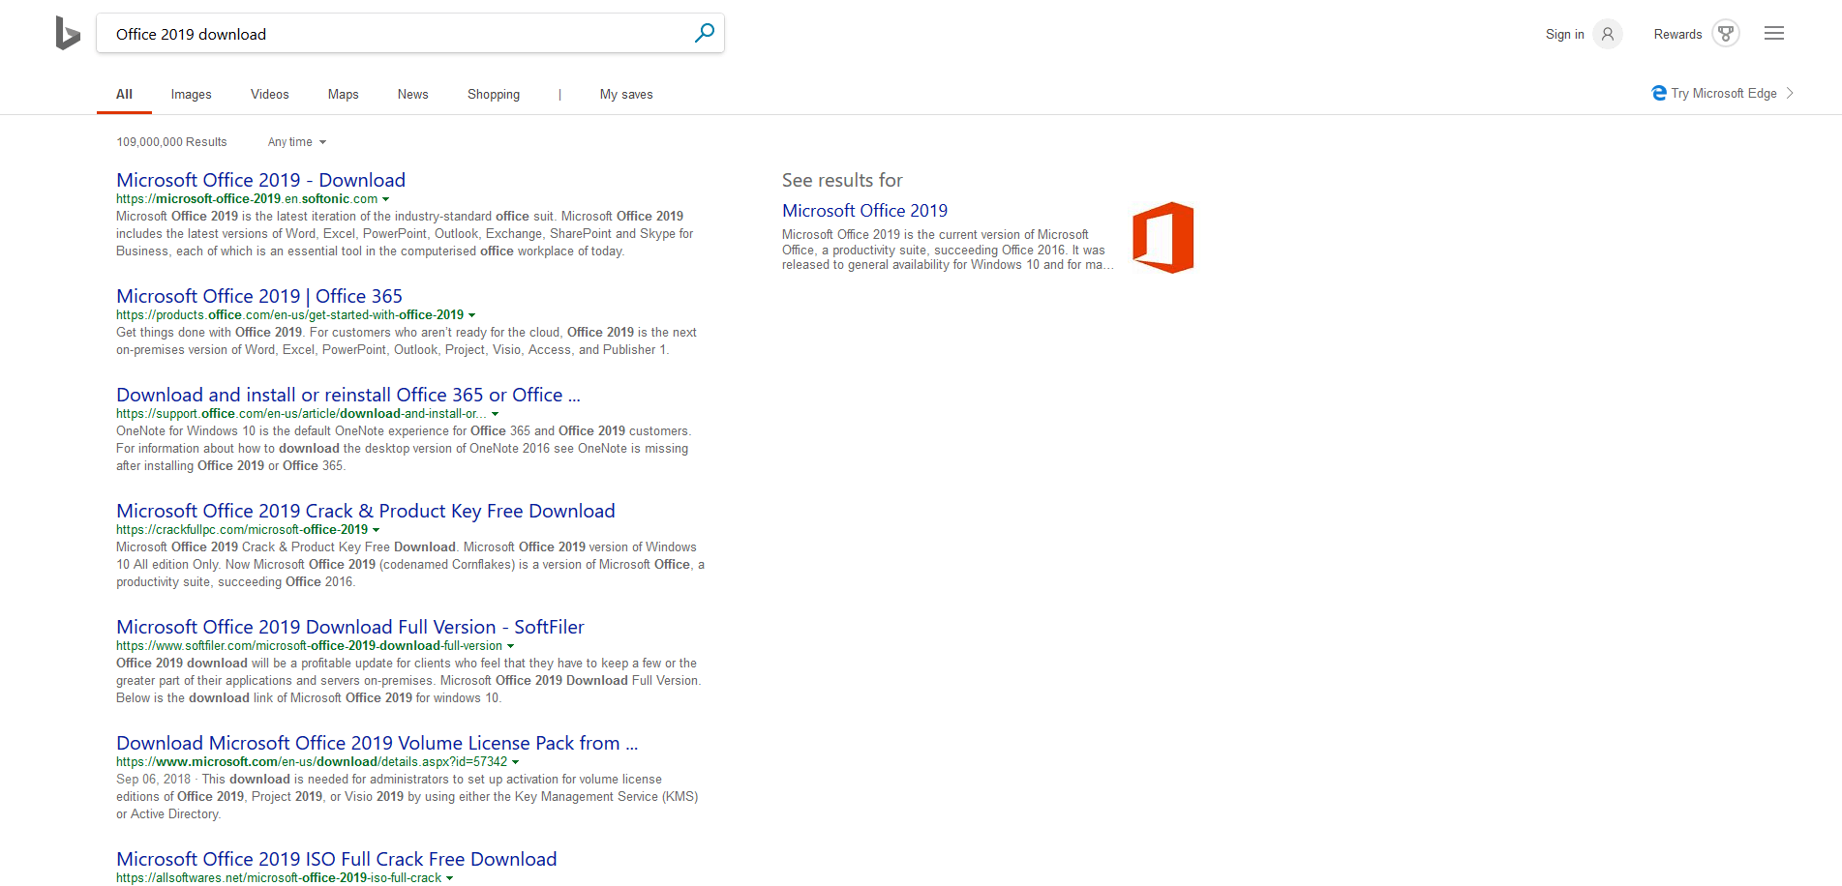This screenshot has height=886, width=1842.
Task: Select the All tab
Action: click(124, 94)
